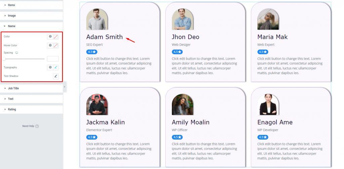Open the Text section
Viewport: 344px width, 169px height.
[x=31, y=99]
